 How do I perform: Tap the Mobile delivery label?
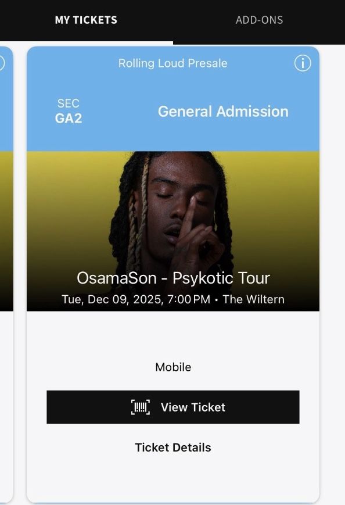[x=173, y=367]
